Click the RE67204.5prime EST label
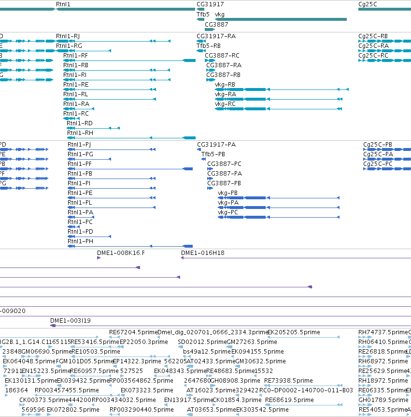This screenshot has height=417, width=411. pos(133,332)
